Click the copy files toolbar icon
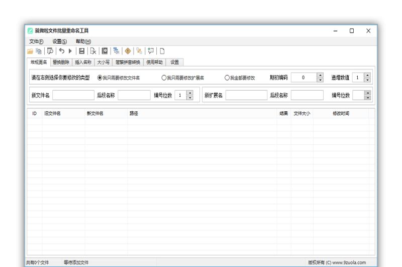 39,51
